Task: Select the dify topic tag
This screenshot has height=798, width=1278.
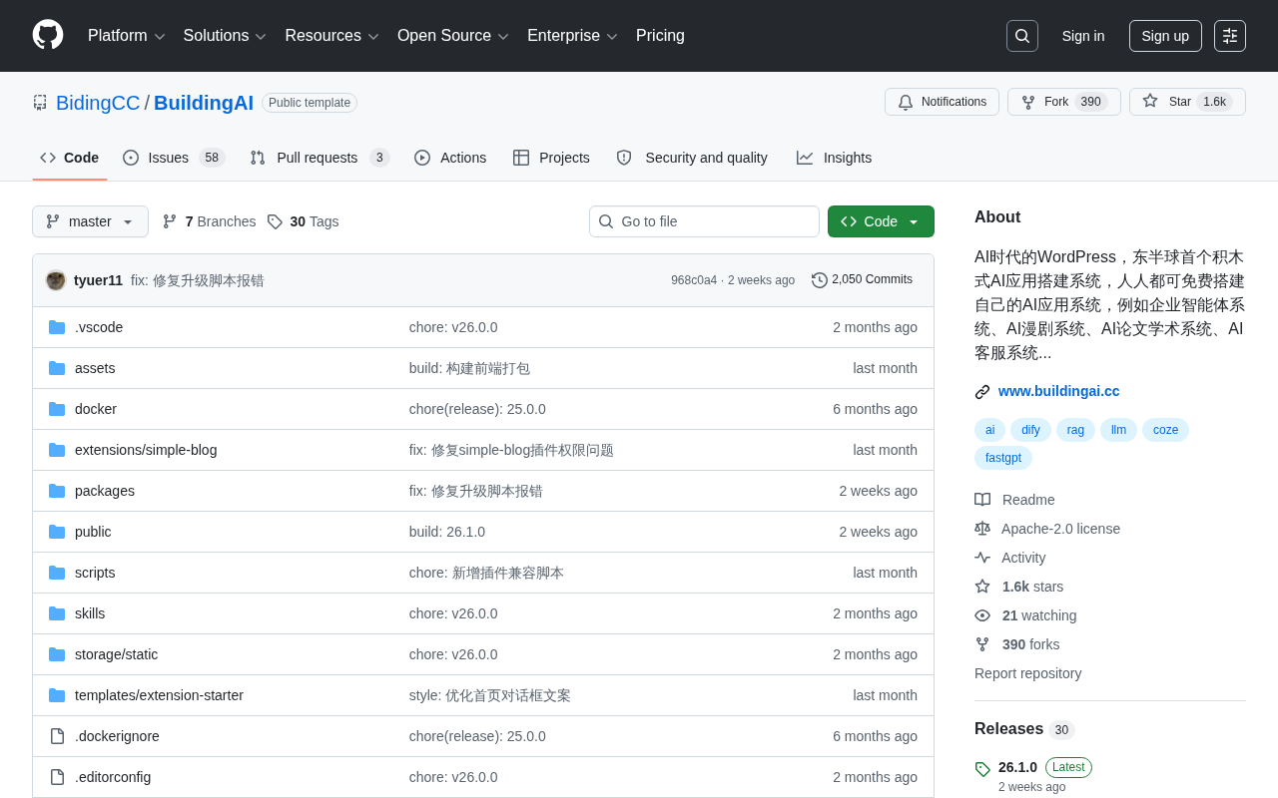Action: tap(1030, 430)
